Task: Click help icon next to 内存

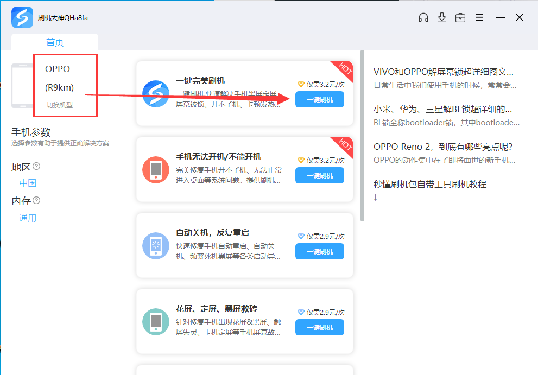Action: coord(36,200)
